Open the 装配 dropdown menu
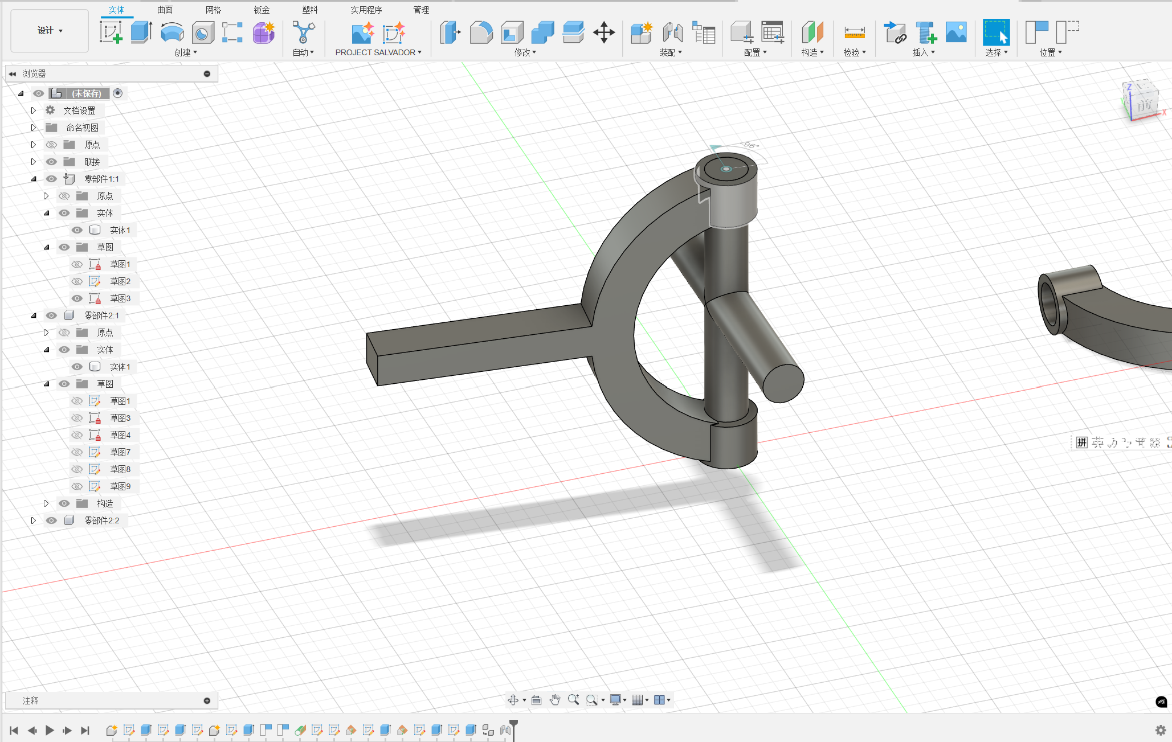The width and height of the screenshot is (1172, 742). click(x=671, y=52)
